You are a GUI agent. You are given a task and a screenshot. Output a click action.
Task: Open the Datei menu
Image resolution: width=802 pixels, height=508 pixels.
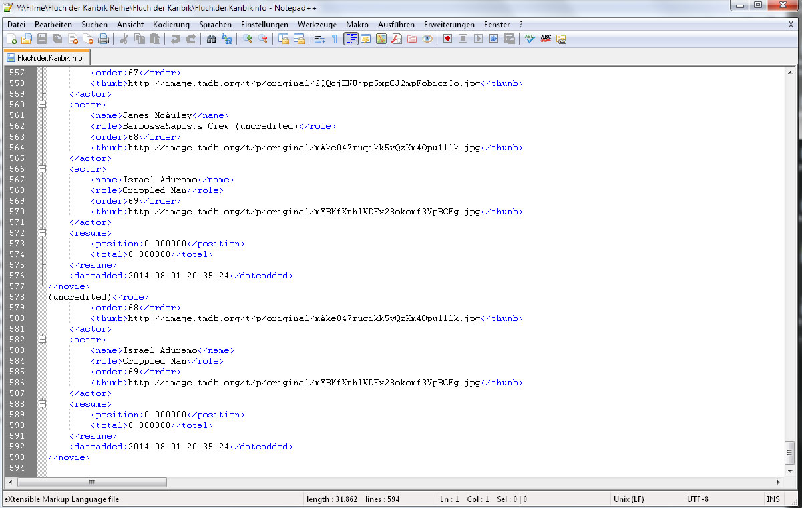17,25
